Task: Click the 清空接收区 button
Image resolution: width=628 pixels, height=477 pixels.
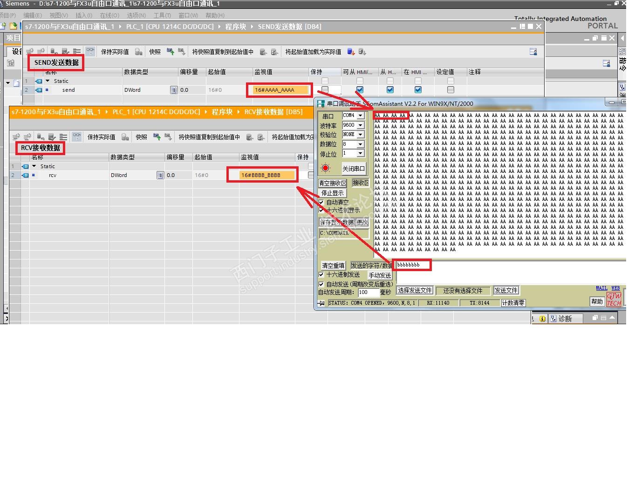Action: point(333,183)
